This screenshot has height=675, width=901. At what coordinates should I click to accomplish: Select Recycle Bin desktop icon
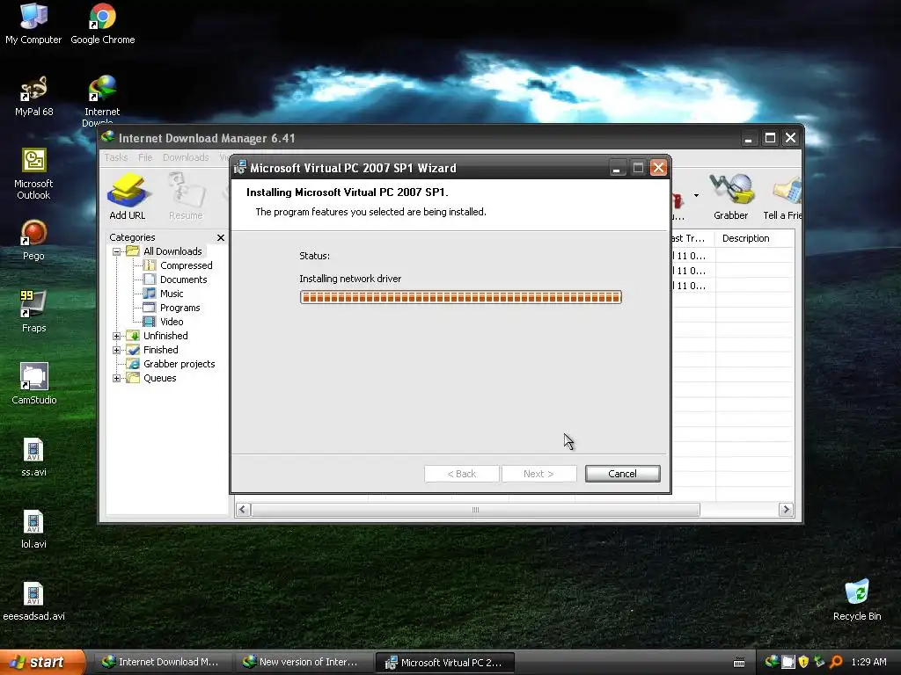coord(857,600)
